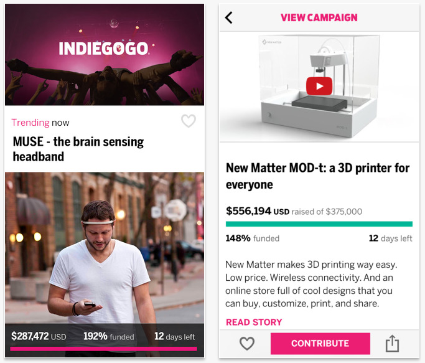Tap the View Campaign header title

tap(319, 17)
